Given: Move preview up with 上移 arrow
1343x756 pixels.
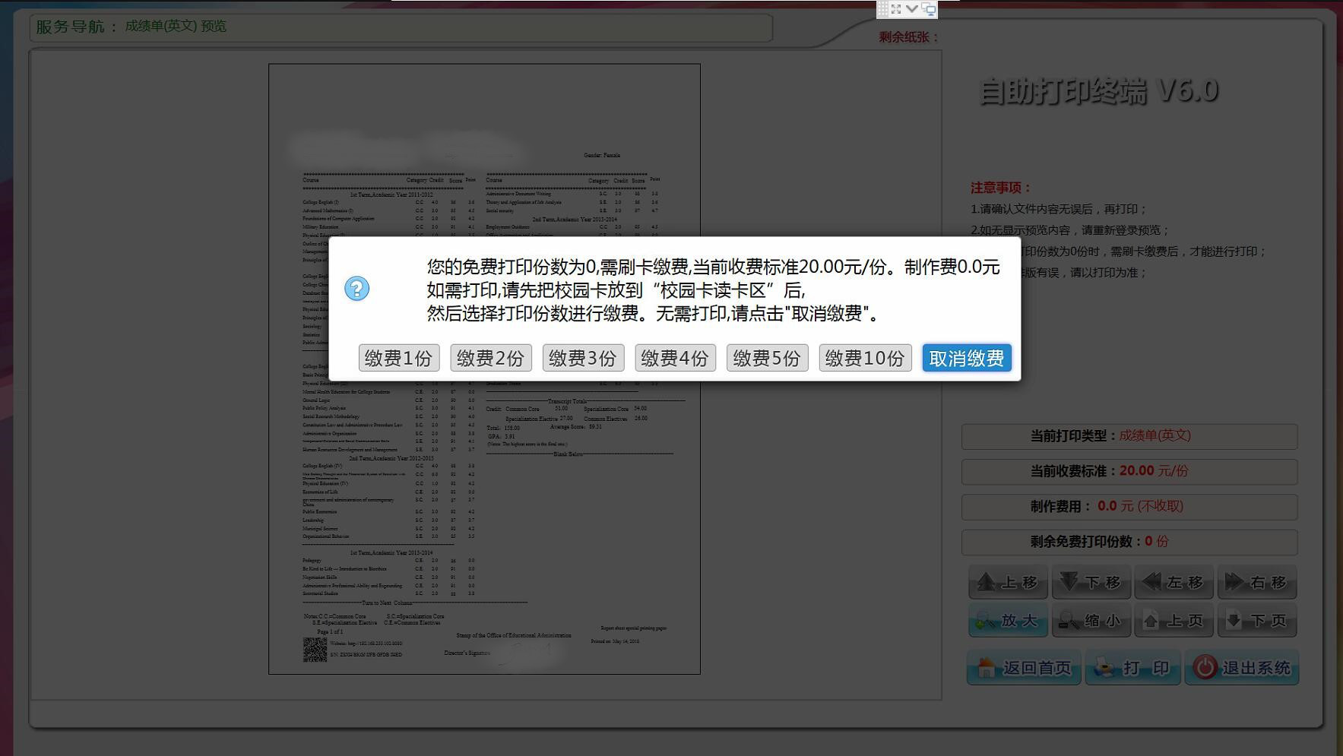Looking at the screenshot, I should [1008, 583].
